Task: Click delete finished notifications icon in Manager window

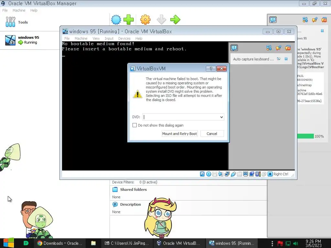Action: 324,20
